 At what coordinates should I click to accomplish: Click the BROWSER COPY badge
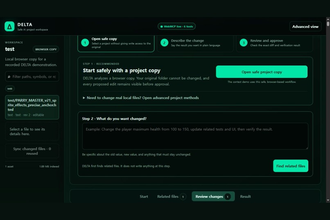coord(46,49)
